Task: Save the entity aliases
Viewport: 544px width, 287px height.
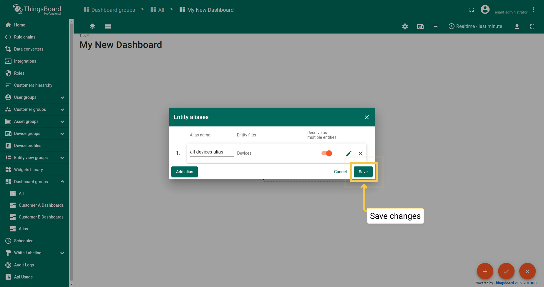Action: coord(363,172)
